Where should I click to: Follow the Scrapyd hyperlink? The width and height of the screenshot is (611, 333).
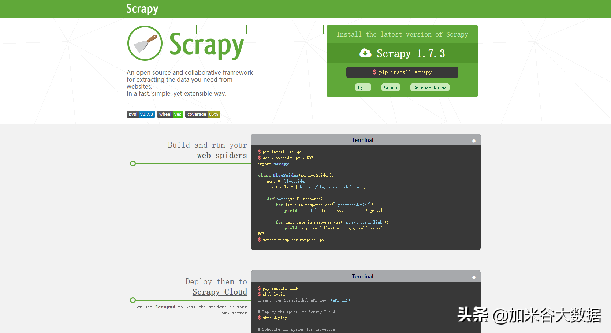point(165,307)
